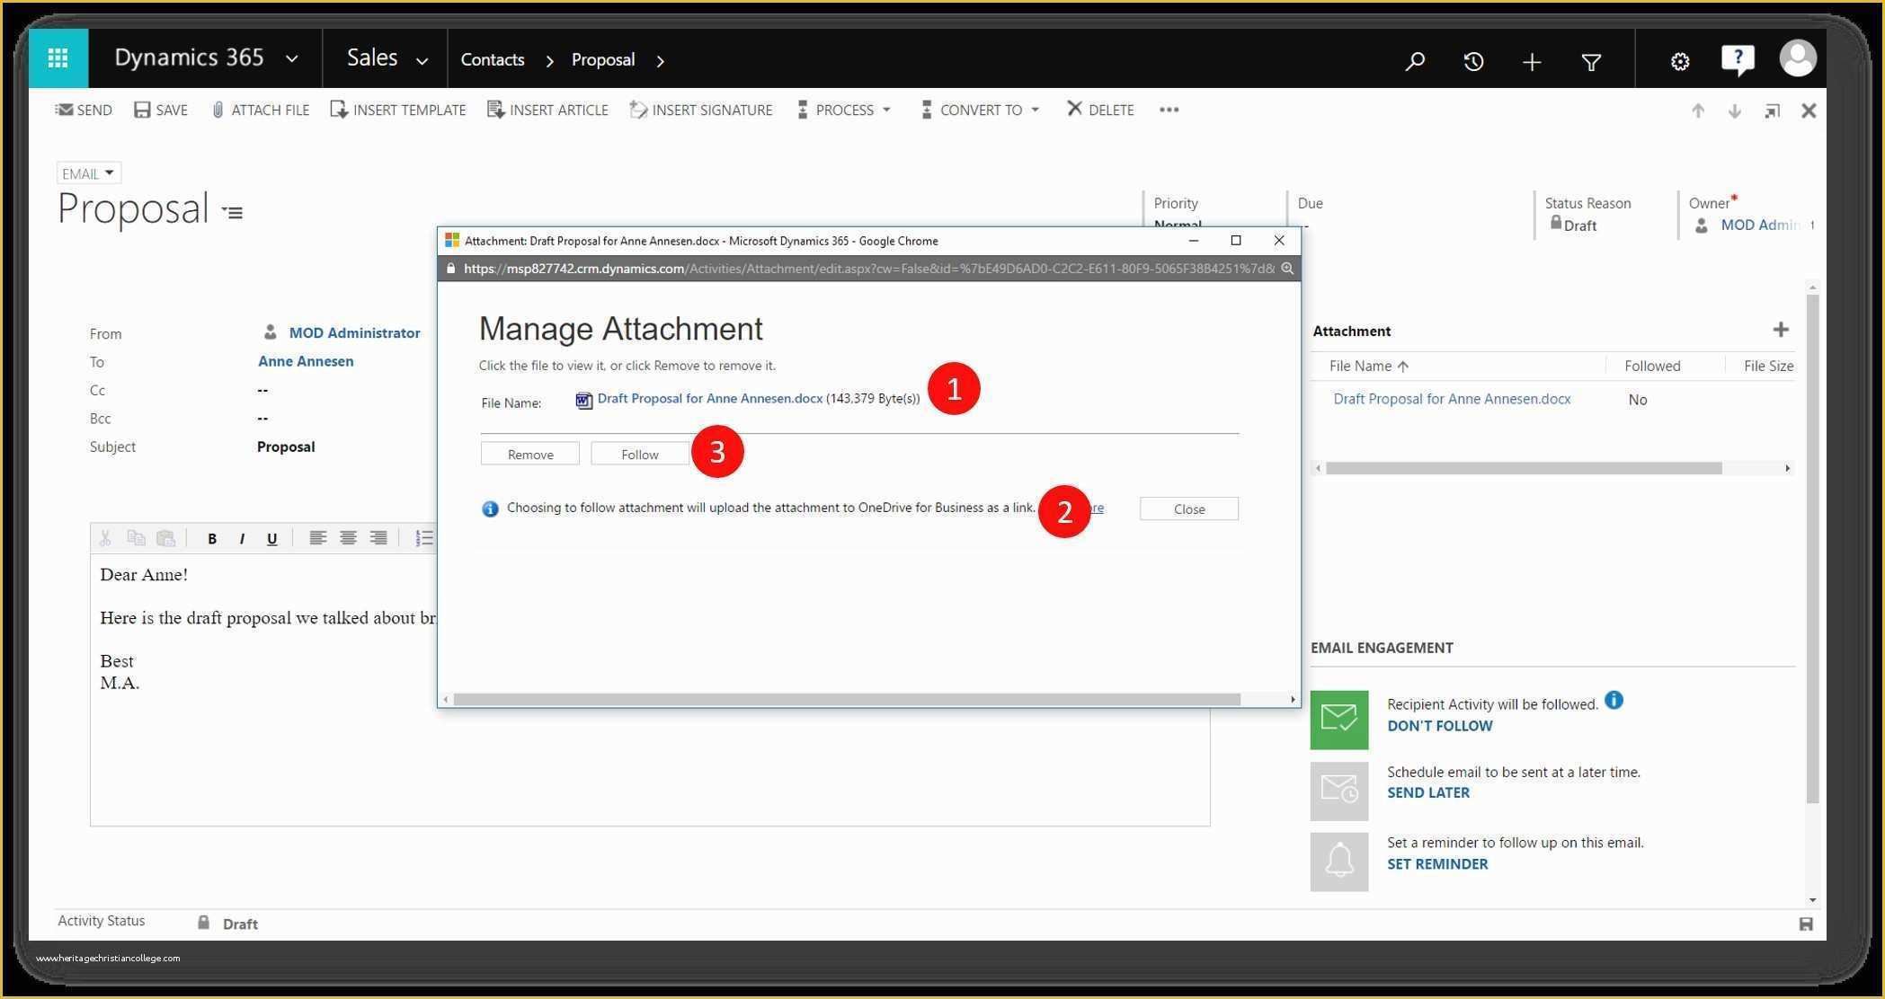Click Remove button in Manage Attachment
Image resolution: width=1885 pixels, height=999 pixels.
tap(530, 454)
